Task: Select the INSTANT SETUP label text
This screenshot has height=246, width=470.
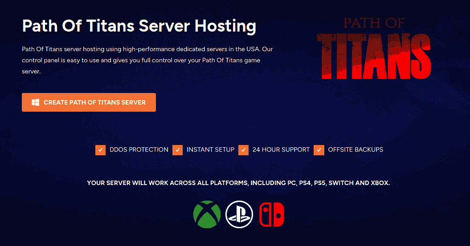Action: (210, 150)
